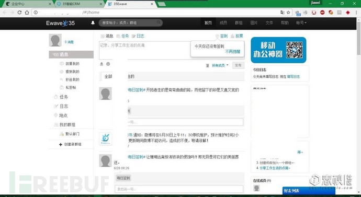This screenshot has width=361, height=197.
Task: Click the red X extension icon
Action: click(x=314, y=13)
